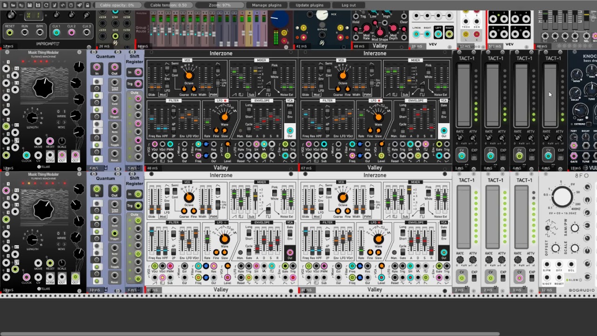Screen dimensions: 597x336
Task: Click the CLK 2 output jack
Action: point(71,33)
